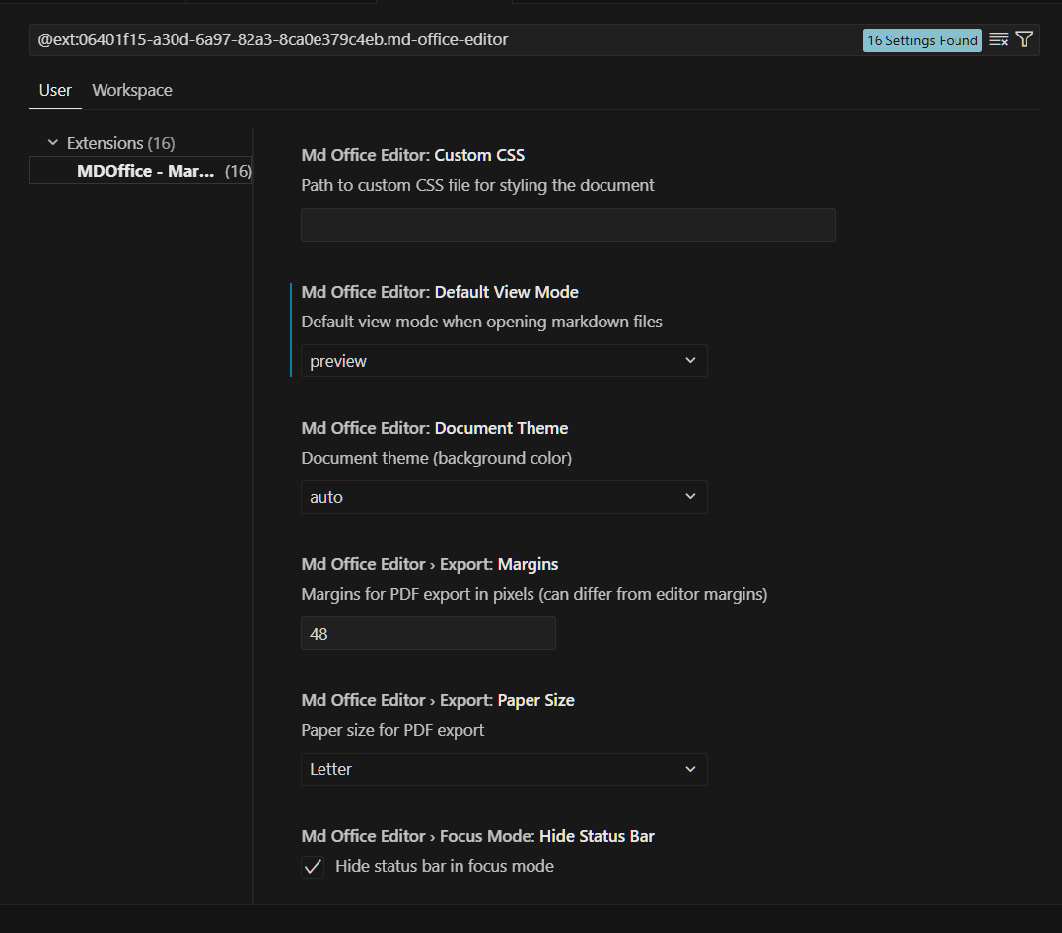The width and height of the screenshot is (1062, 933).
Task: Click the Document Theme dropdown chevron
Action: pos(690,497)
